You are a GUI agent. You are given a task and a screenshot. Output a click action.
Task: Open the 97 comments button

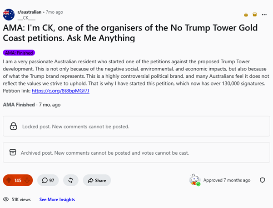click(48, 180)
